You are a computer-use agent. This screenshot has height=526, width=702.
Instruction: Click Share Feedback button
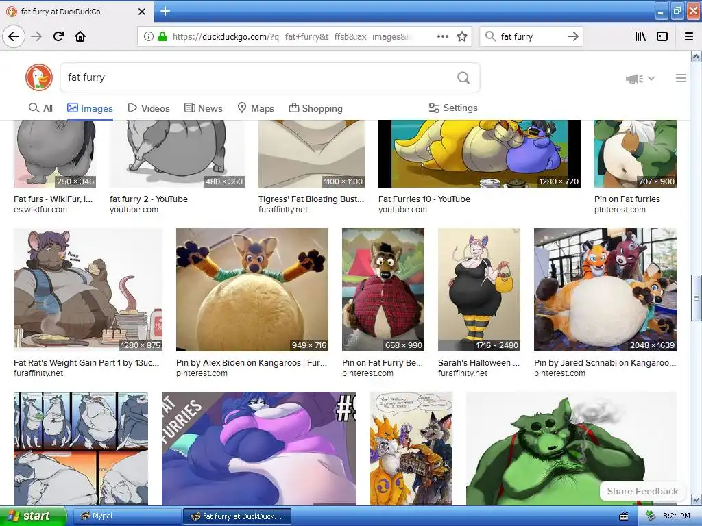[642, 491]
